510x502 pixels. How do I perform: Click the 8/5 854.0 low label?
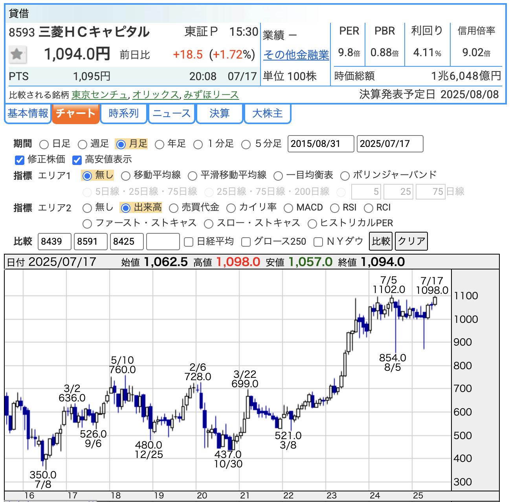pos(393,363)
